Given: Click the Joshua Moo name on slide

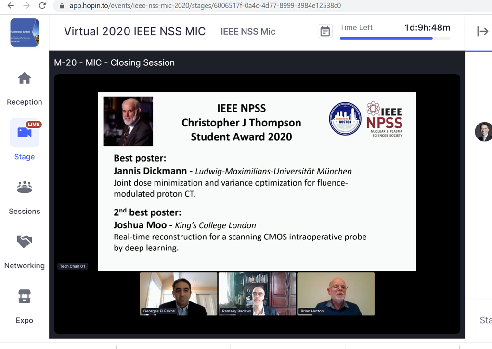Looking at the screenshot, I should (140, 225).
